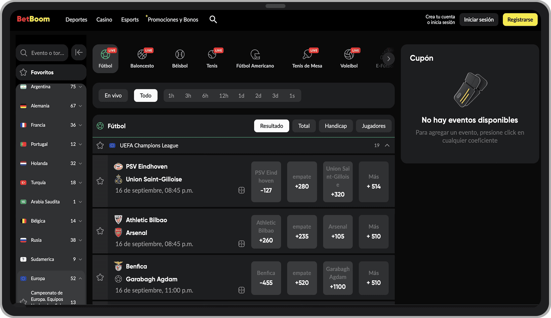Viewport: 551px width, 318px height.
Task: Switch to the Resultado market tab
Action: [x=272, y=126]
